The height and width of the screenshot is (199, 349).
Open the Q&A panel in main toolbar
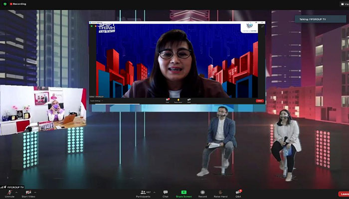coord(238,192)
